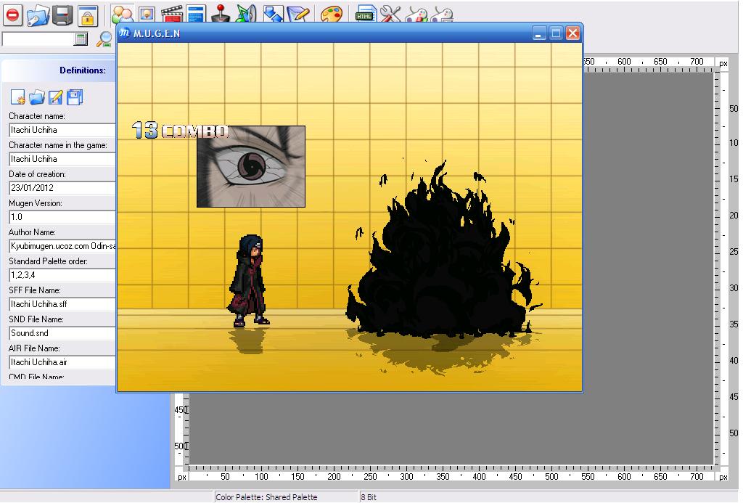The image size is (743, 503).
Task: Click the HTML document icon
Action: [365, 14]
